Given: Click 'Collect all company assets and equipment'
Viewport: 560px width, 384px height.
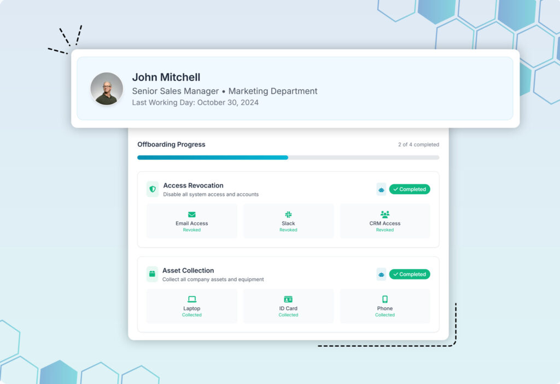Looking at the screenshot, I should [x=213, y=280].
